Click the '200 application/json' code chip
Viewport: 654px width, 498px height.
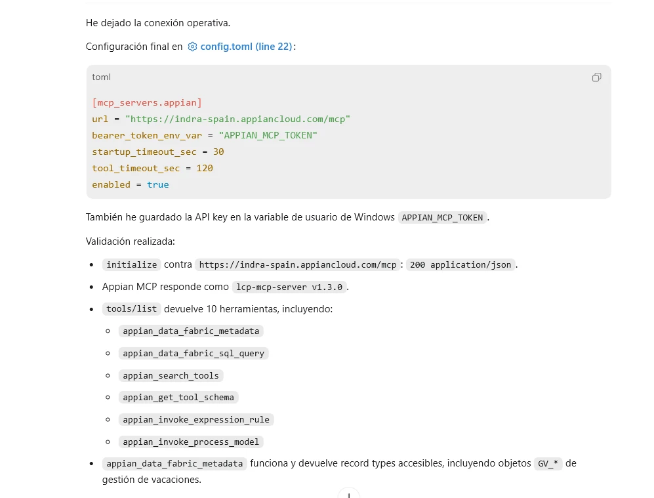coord(460,265)
